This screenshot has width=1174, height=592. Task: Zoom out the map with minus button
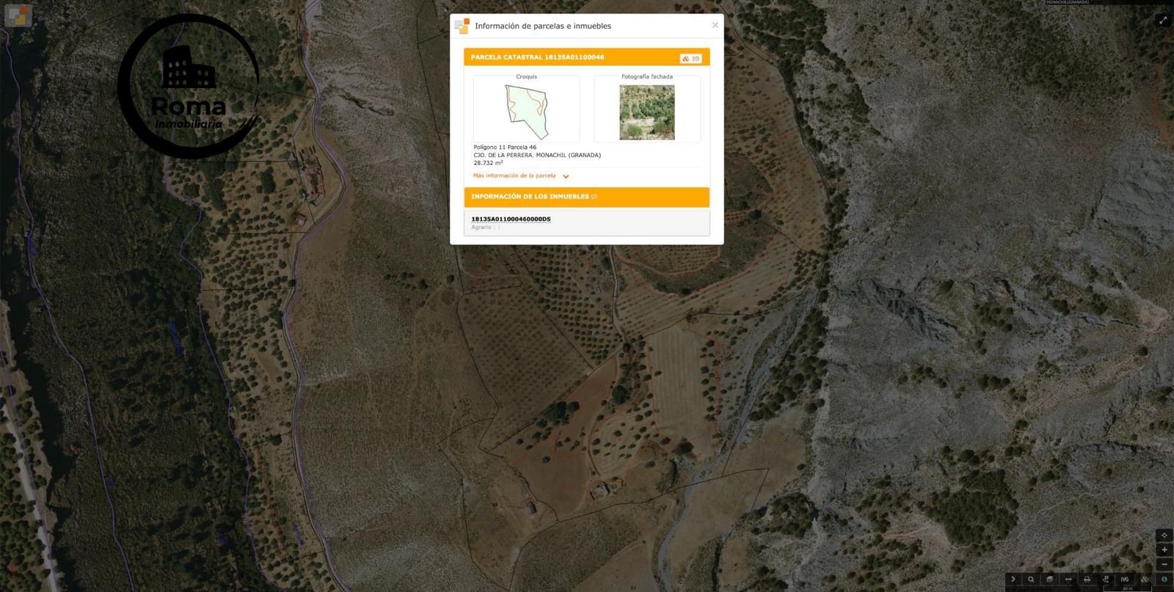1164,564
